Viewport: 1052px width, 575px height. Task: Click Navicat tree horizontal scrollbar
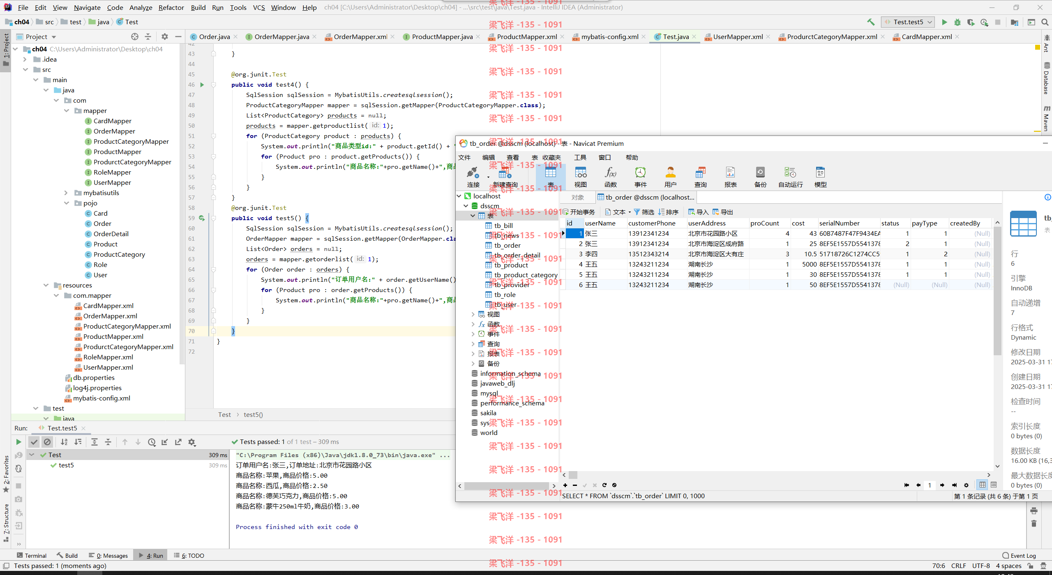coord(506,486)
